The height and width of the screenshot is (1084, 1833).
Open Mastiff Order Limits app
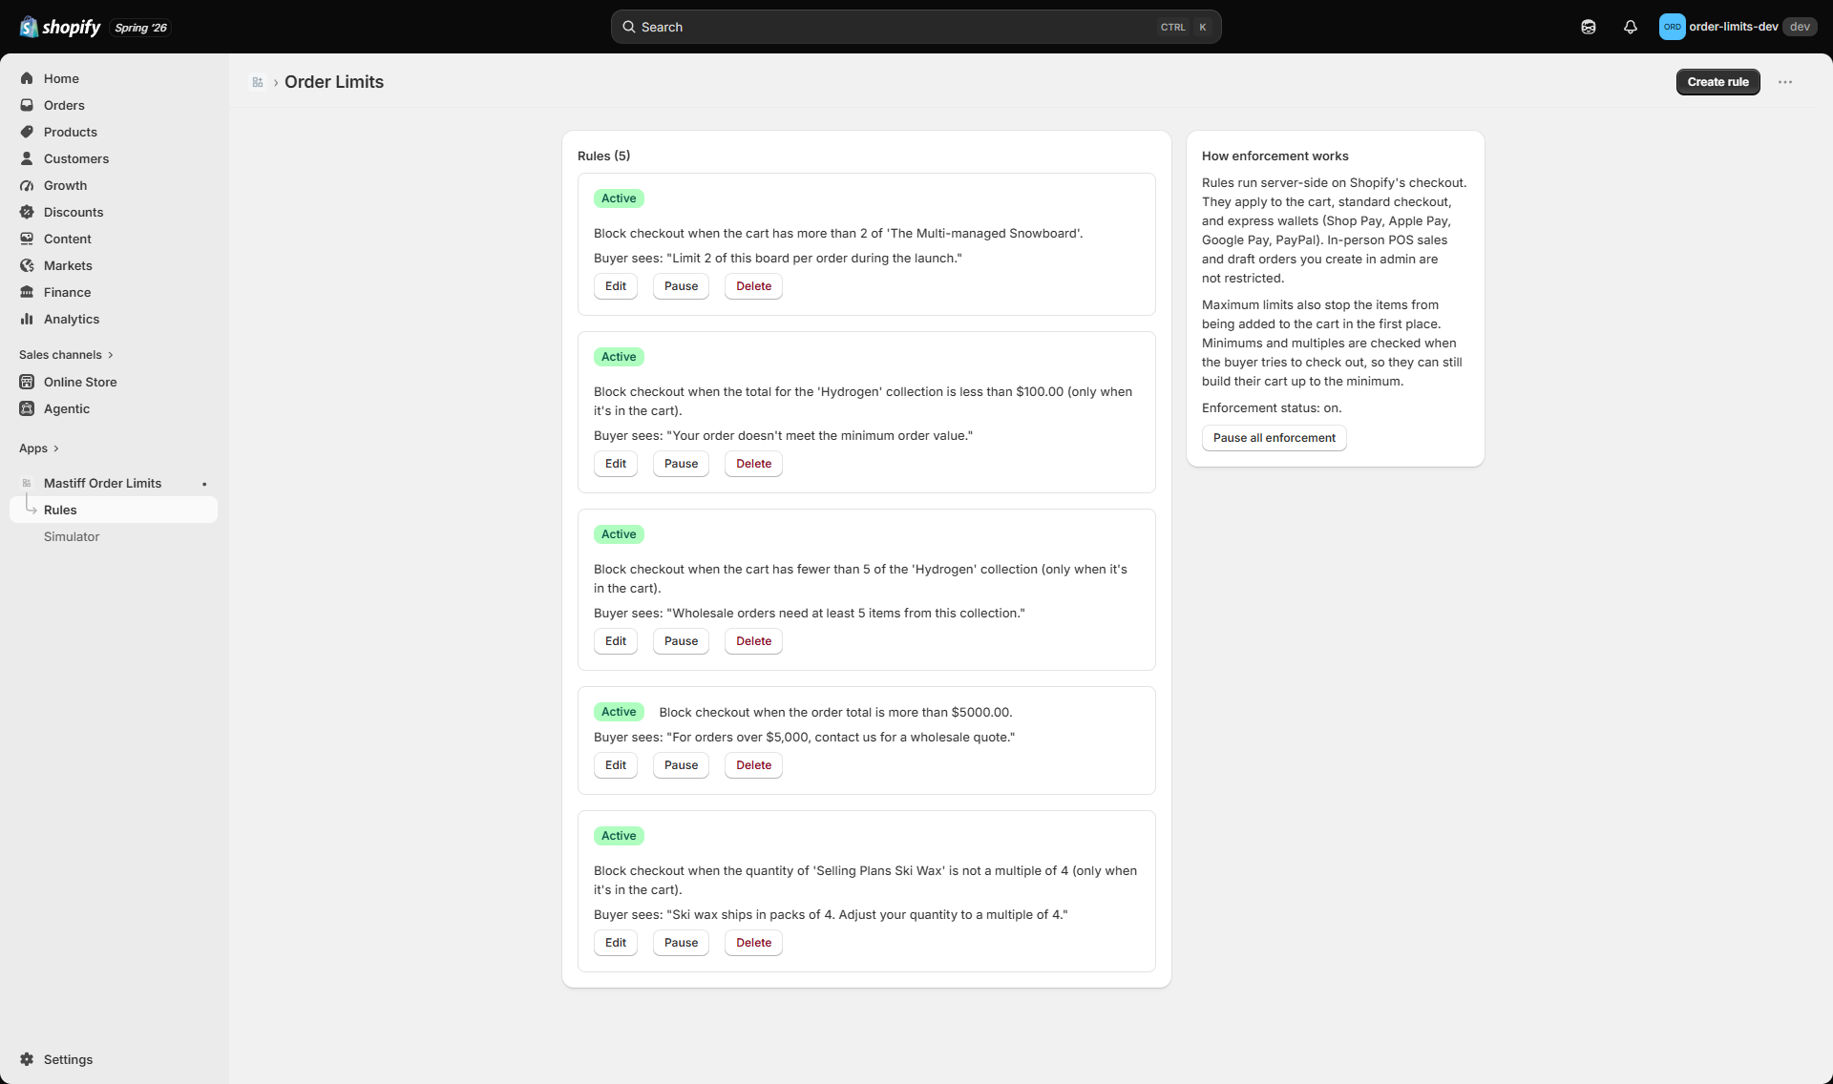tap(114, 483)
